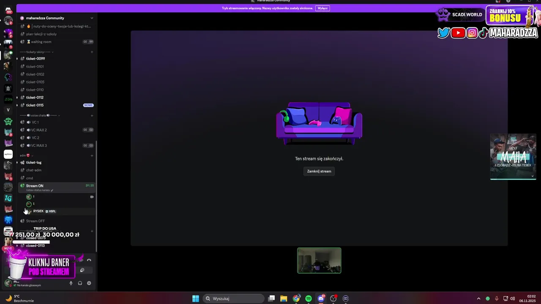Open the Stream OFF voice channel
This screenshot has width=541, height=304.
point(57,221)
